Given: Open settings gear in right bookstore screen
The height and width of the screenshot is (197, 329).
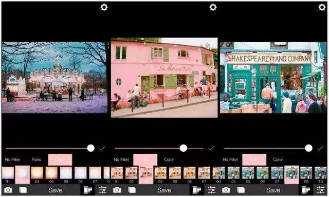Looking at the screenshot, I should [x=322, y=7].
